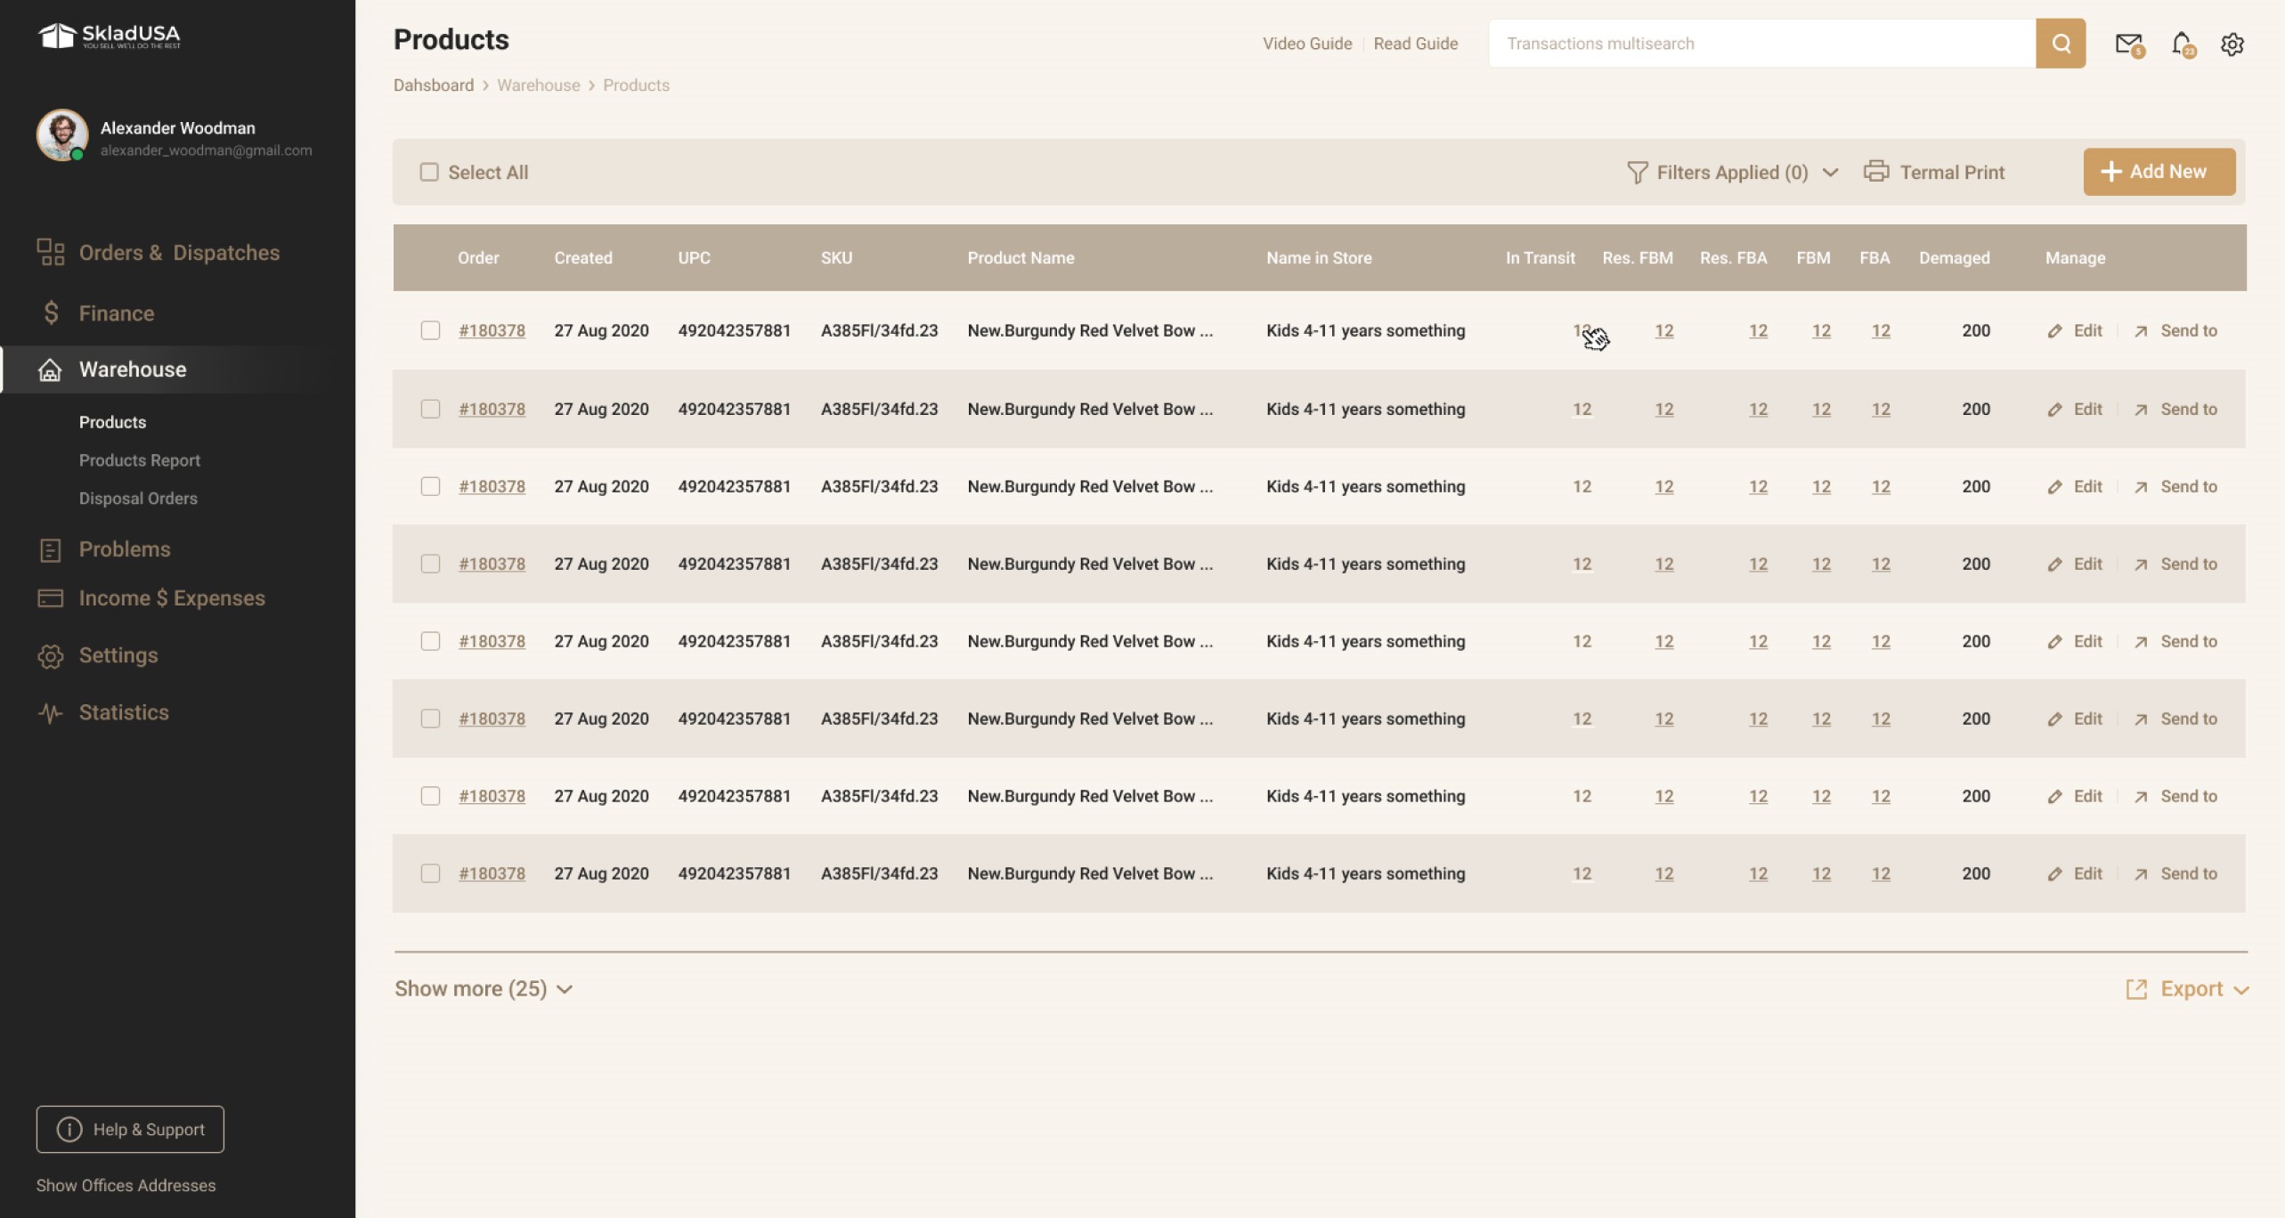Open order #180378 link
Image resolution: width=2285 pixels, height=1218 pixels.
[x=492, y=330]
